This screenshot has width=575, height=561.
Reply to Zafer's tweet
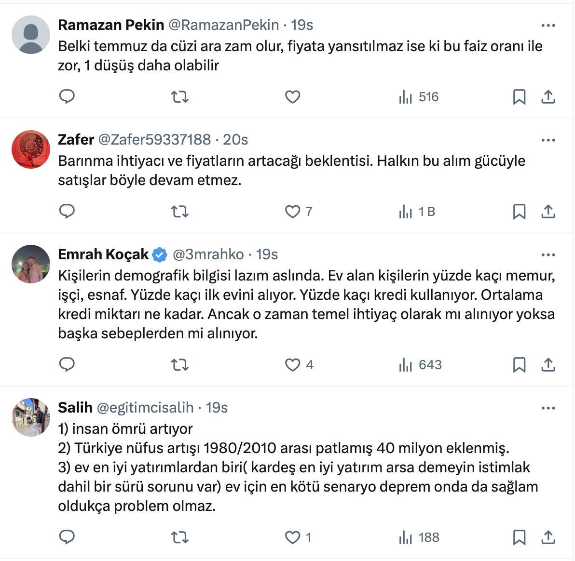(x=67, y=212)
